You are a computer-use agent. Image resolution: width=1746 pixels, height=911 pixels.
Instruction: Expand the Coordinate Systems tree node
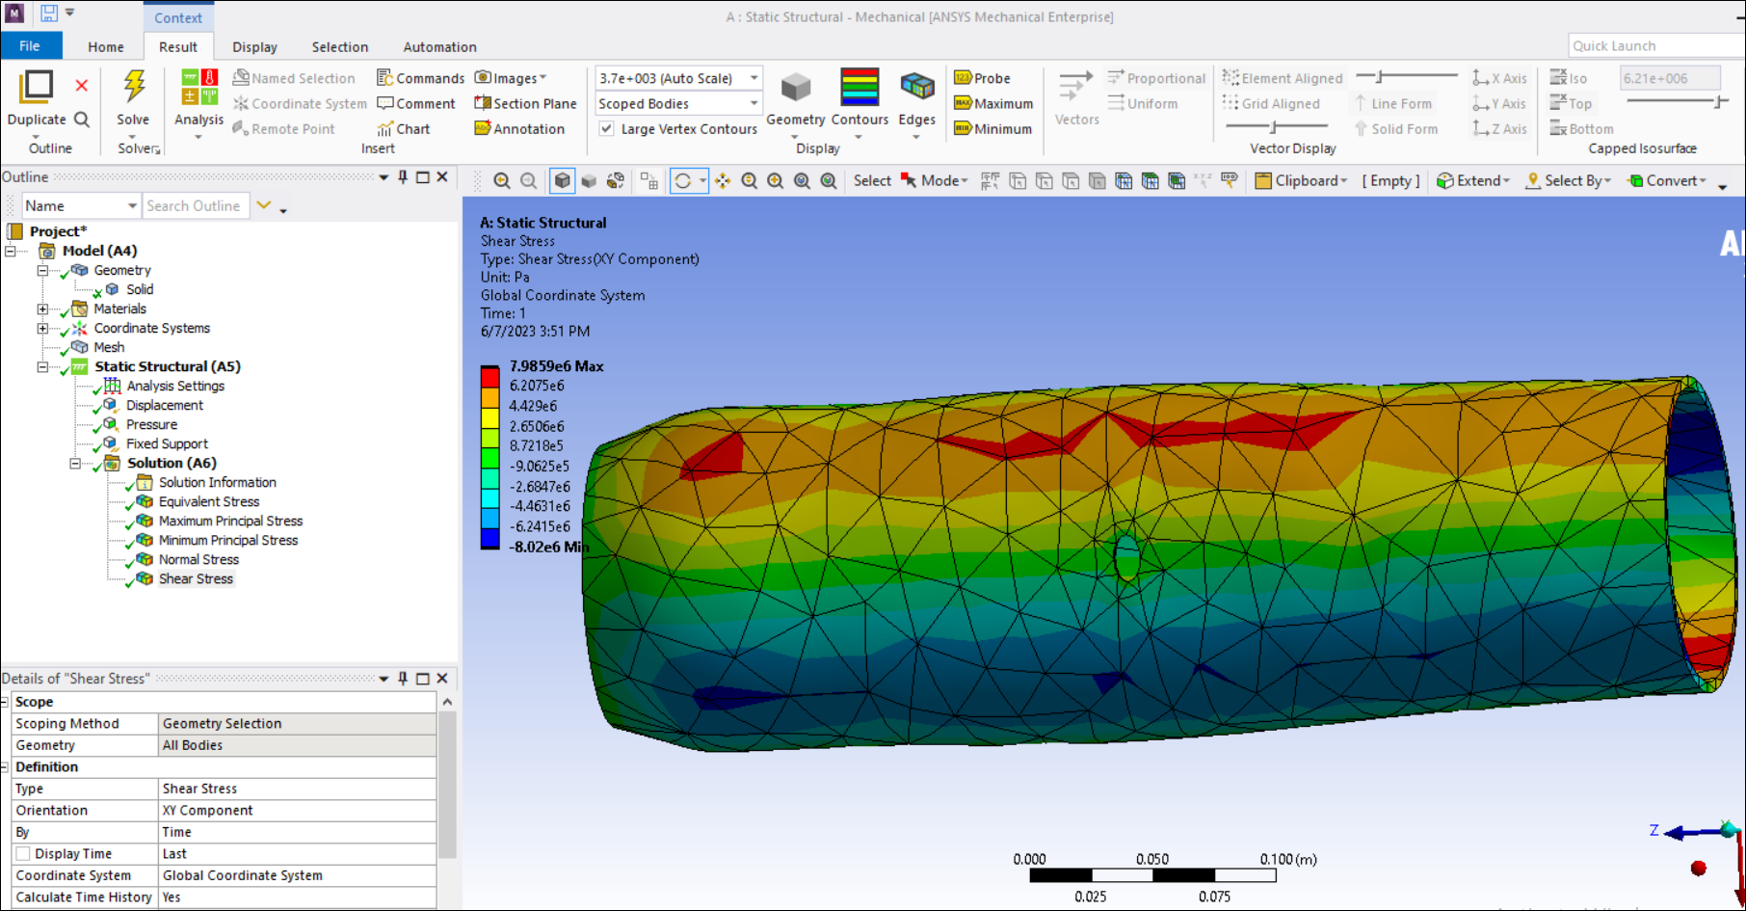click(x=42, y=329)
